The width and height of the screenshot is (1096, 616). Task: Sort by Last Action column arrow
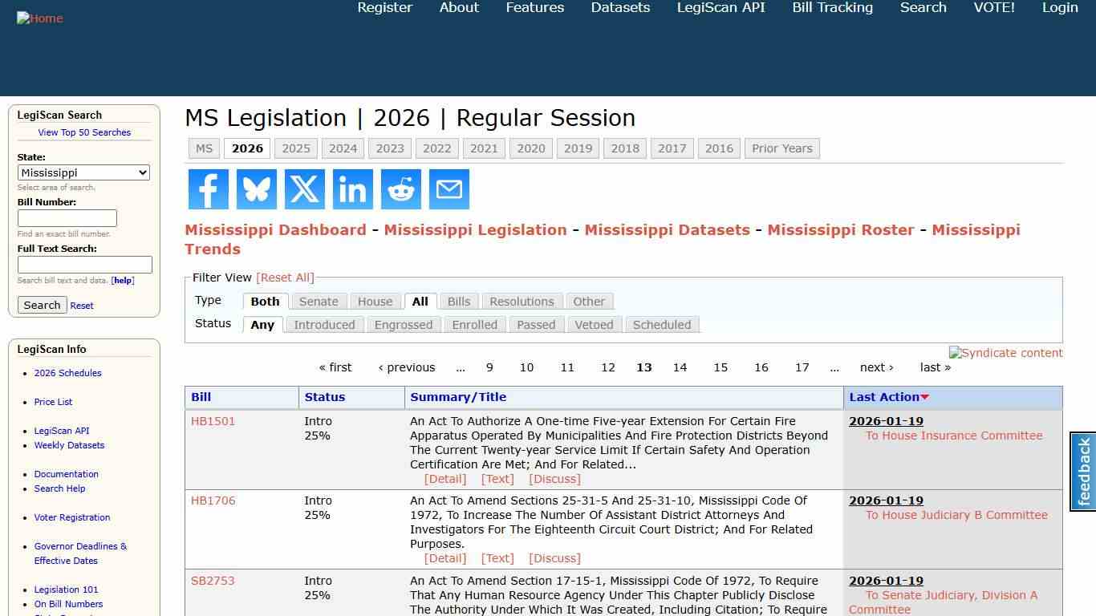coord(925,396)
